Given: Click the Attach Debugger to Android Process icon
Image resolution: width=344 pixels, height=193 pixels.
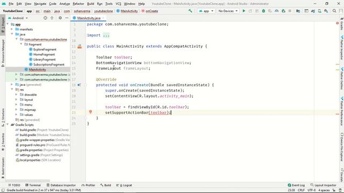Looking at the screenshot, I should click(283, 11).
